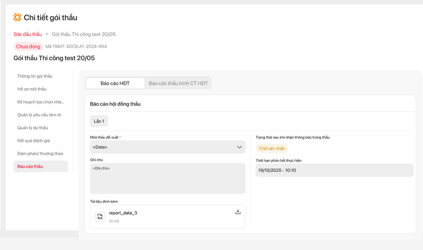Open the <Data> contractor combo box
This screenshot has width=423, height=250.
pos(161,147)
